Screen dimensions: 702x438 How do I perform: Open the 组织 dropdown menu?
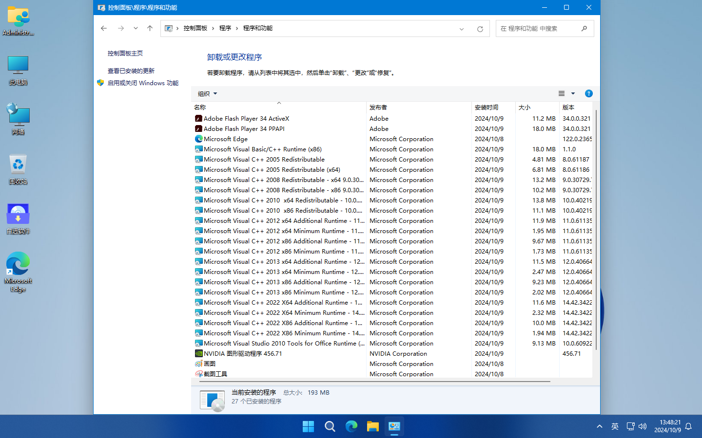[x=207, y=93]
